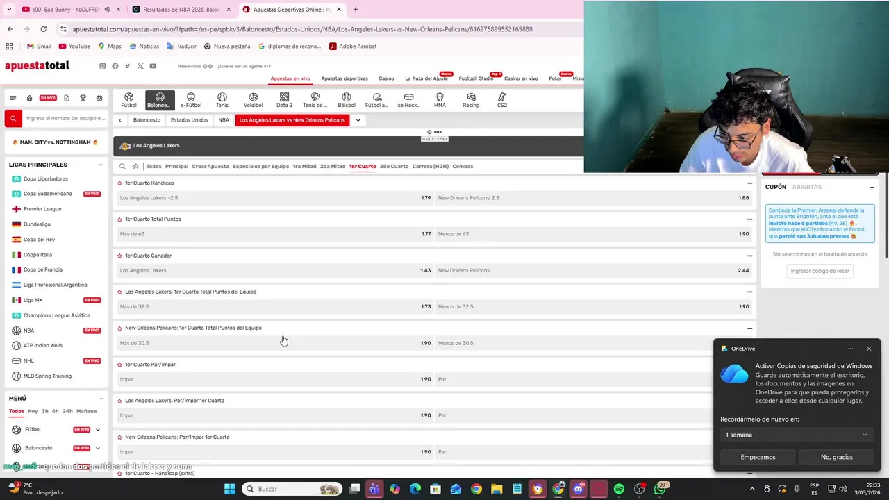Image resolution: width=889 pixels, height=500 pixels.
Task: Favorite the 1er Cuarto Ganador star
Action: click(119, 256)
